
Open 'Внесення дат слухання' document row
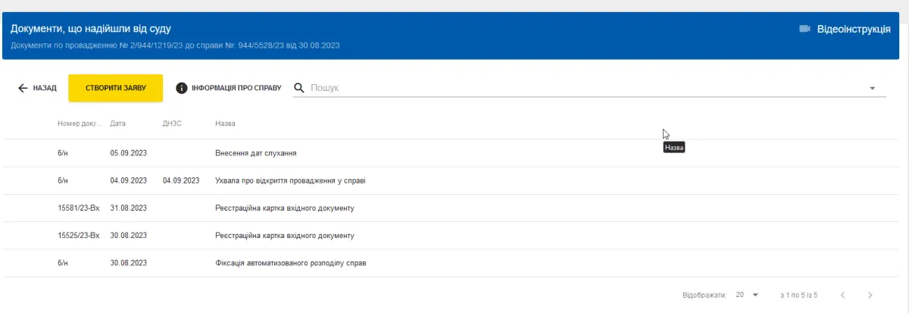point(256,153)
